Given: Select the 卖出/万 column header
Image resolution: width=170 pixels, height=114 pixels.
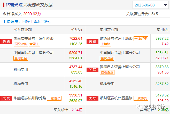Looking at the screenshot, I should (163, 30).
